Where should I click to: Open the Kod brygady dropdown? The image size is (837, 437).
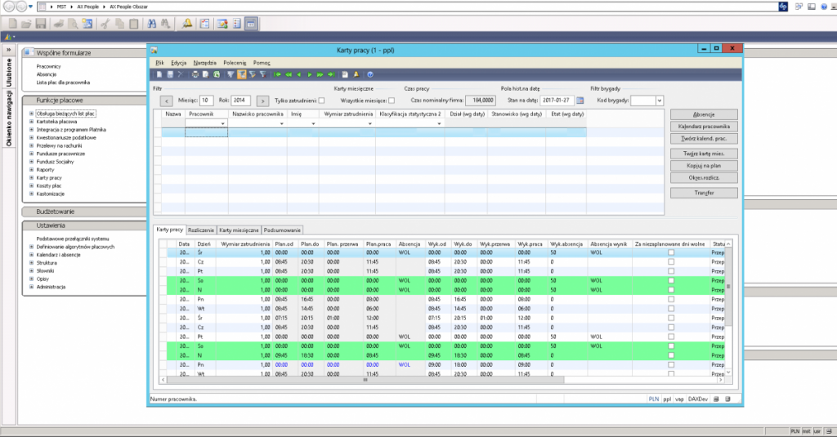coord(659,100)
